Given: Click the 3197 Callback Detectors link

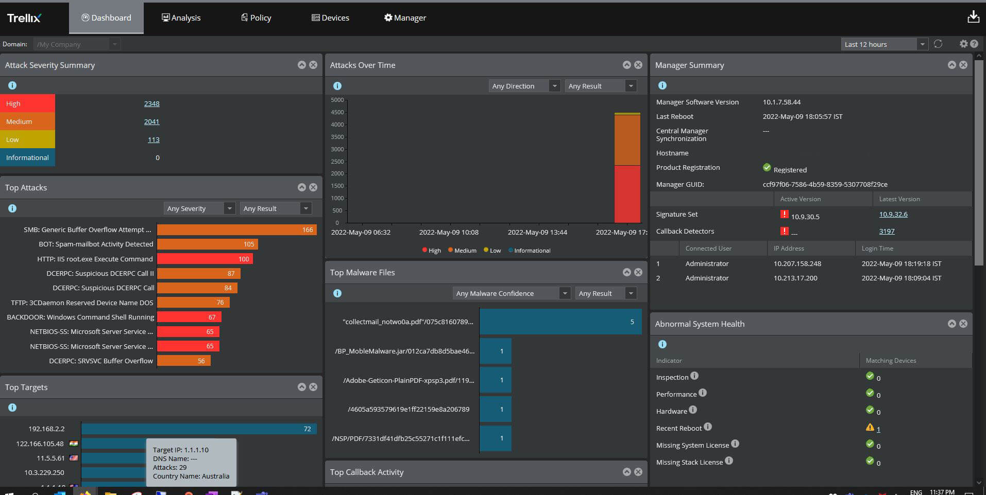Looking at the screenshot, I should click(x=886, y=231).
